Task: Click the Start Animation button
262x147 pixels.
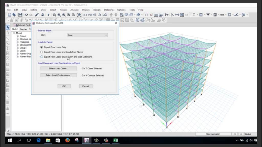Action: (x=213, y=134)
